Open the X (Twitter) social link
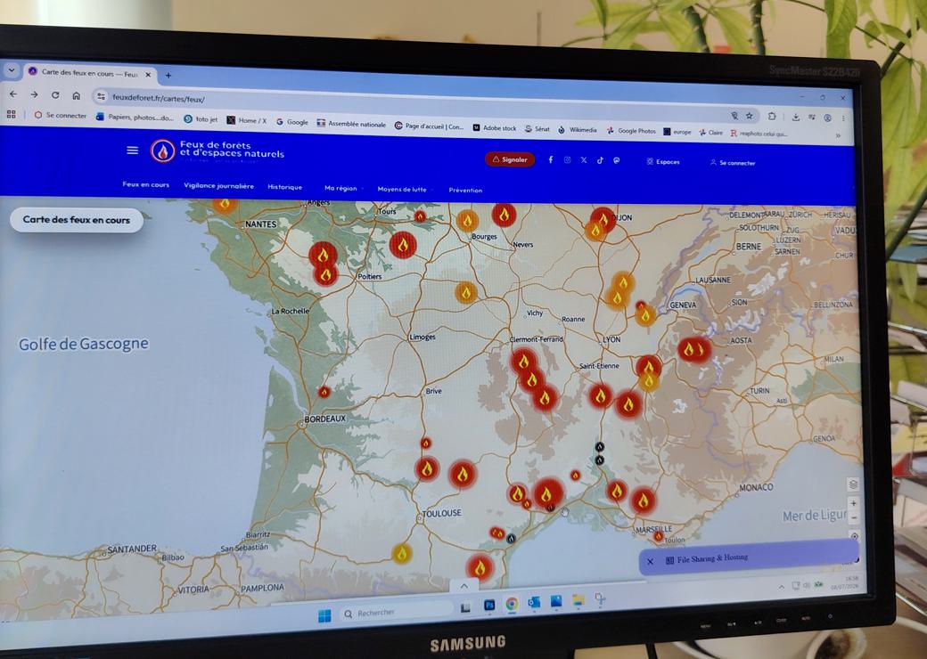 point(584,160)
